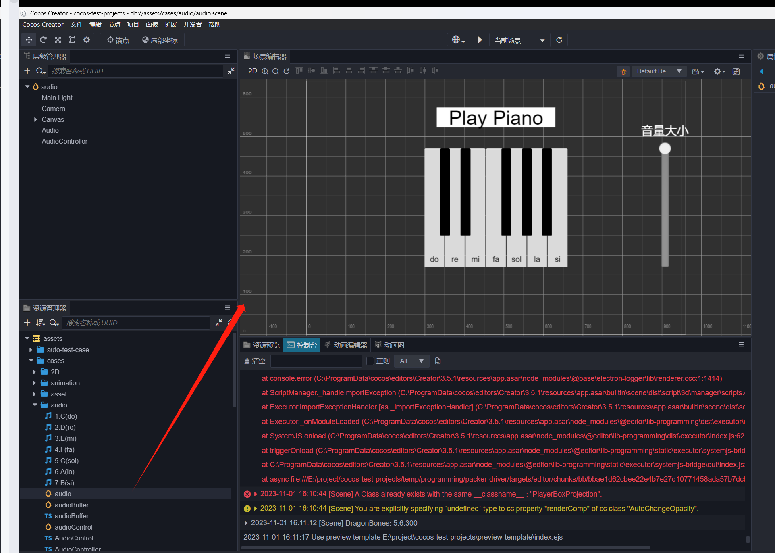Select the scale transform tool
Viewport: 775px width, 553px height.
click(58, 40)
